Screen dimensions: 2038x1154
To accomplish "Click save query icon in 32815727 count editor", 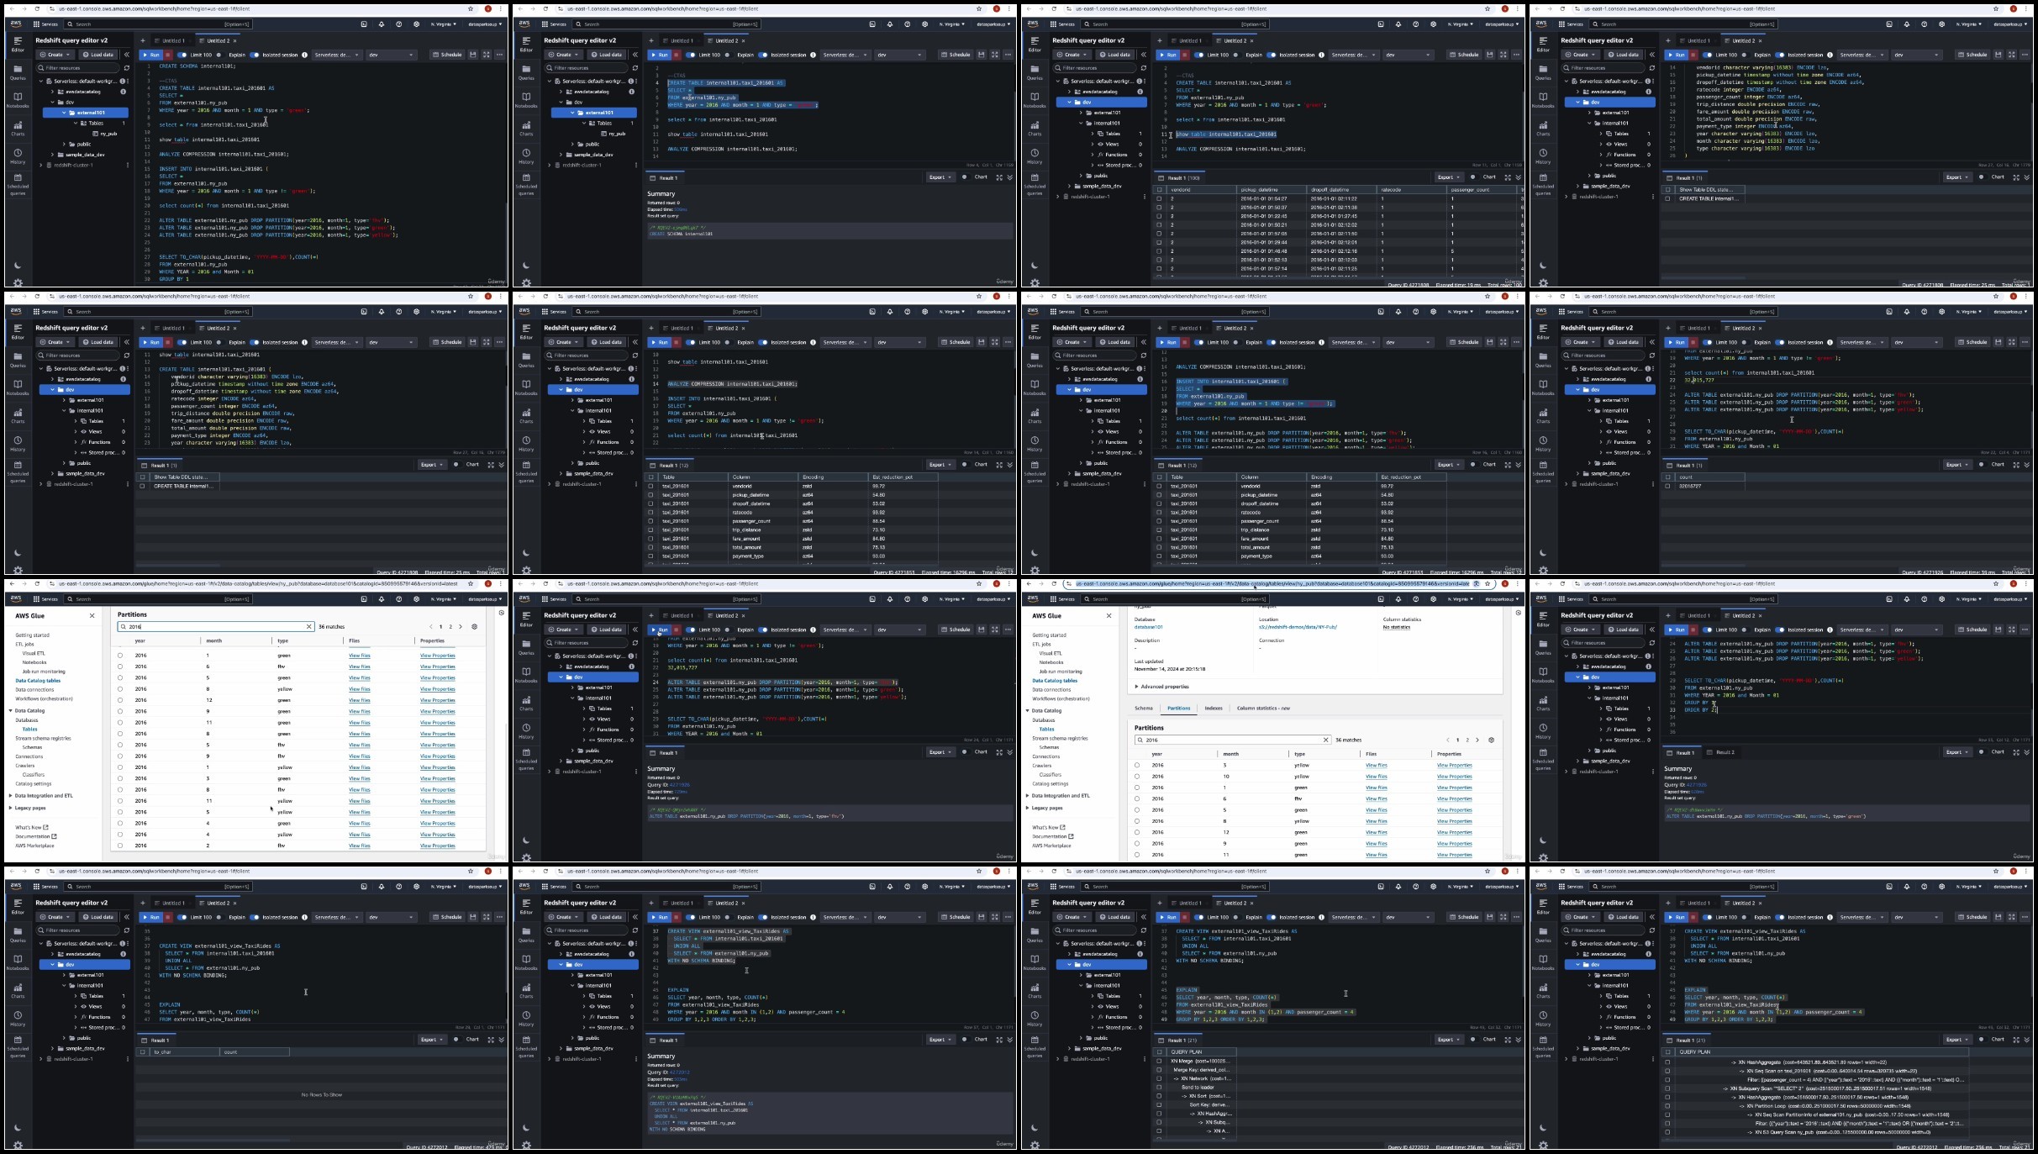I will point(1999,342).
